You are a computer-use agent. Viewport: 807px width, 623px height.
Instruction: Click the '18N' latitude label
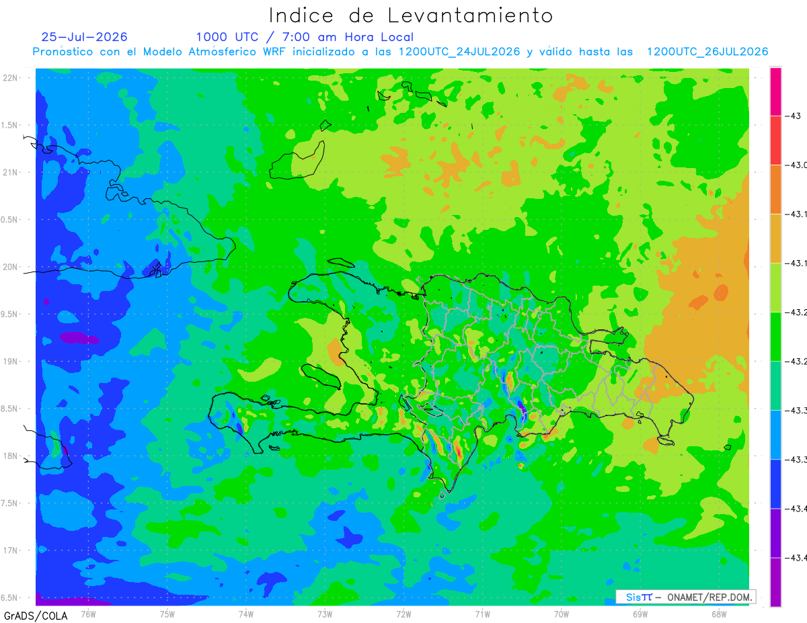pyautogui.click(x=10, y=456)
